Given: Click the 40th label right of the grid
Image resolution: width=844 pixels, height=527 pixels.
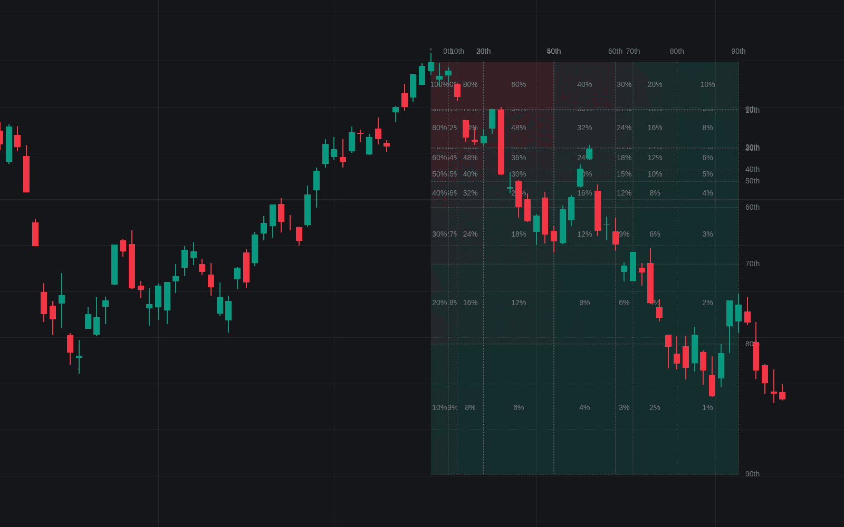Looking at the screenshot, I should click(752, 169).
